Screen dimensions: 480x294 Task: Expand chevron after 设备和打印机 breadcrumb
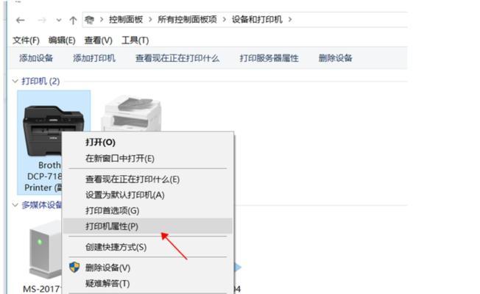(289, 20)
